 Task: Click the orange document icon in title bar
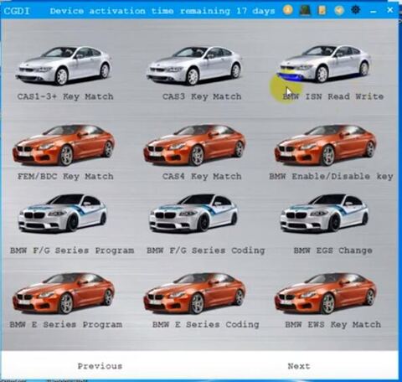[x=322, y=10]
